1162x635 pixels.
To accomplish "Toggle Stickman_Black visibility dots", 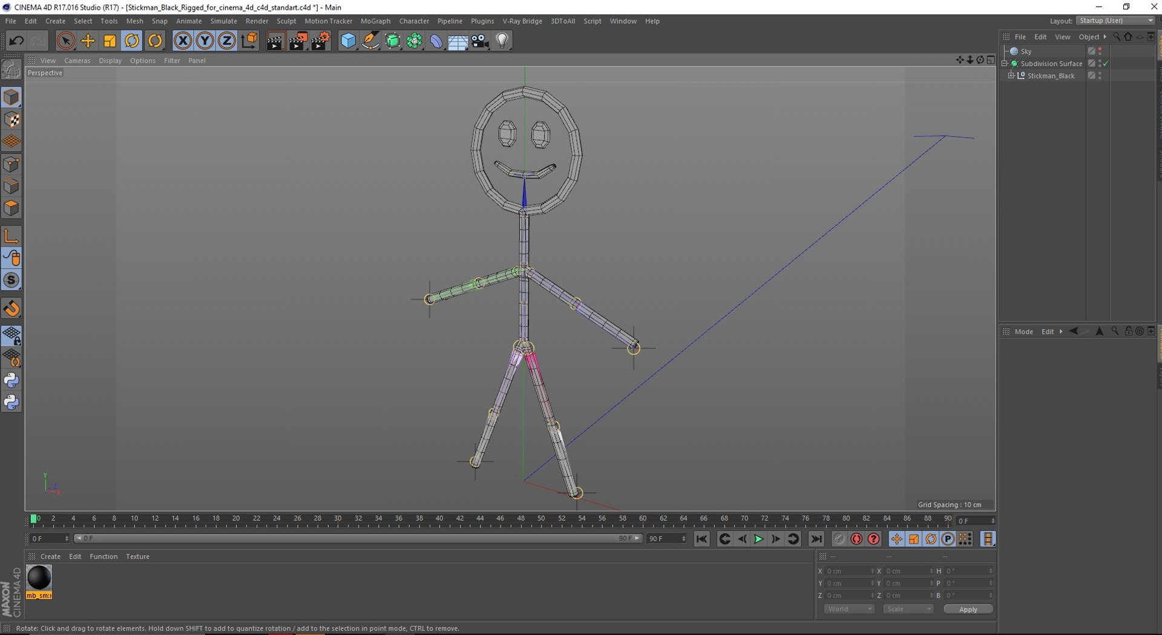I will [x=1100, y=76].
